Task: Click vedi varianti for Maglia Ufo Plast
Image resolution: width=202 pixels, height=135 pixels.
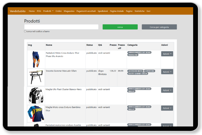Action: coord(104,89)
